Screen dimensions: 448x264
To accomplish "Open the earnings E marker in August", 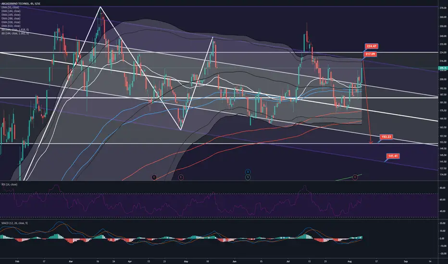I will coord(355,177).
